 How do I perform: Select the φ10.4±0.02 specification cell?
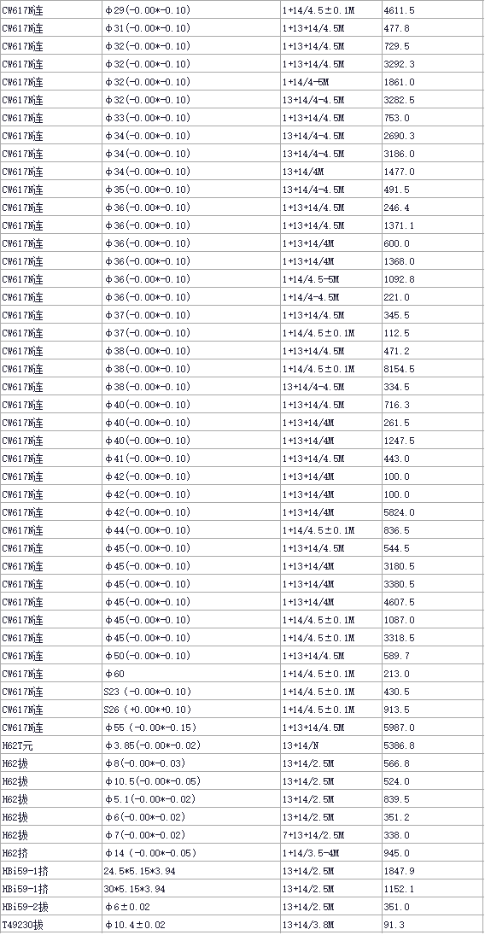[x=191, y=925]
